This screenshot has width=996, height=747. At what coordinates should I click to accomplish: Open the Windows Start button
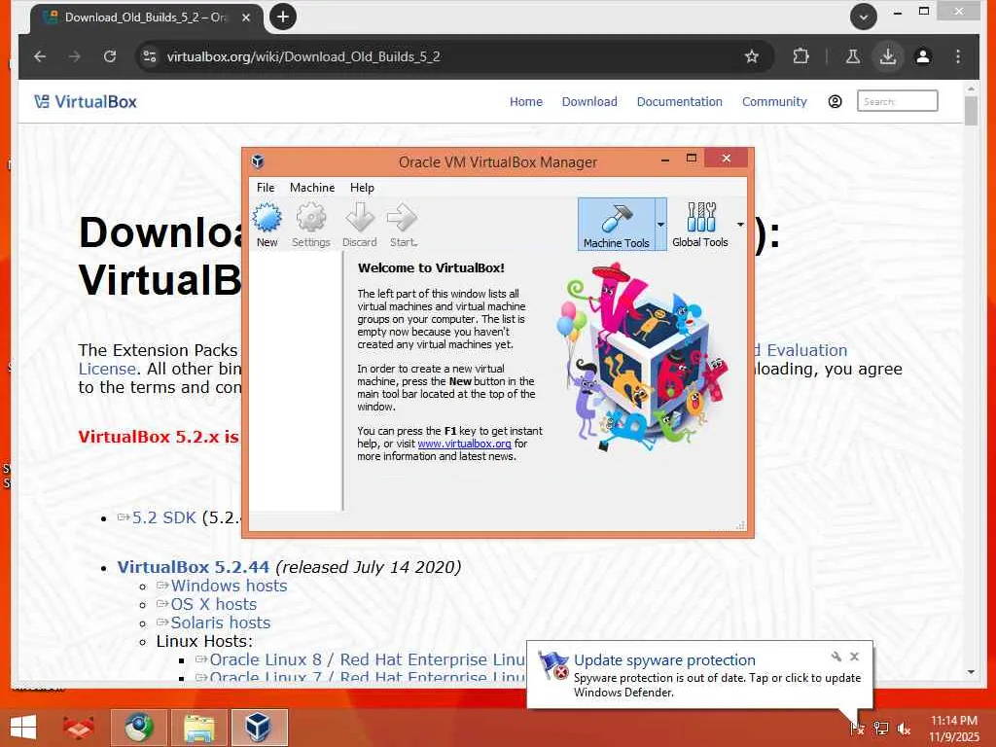click(x=23, y=728)
